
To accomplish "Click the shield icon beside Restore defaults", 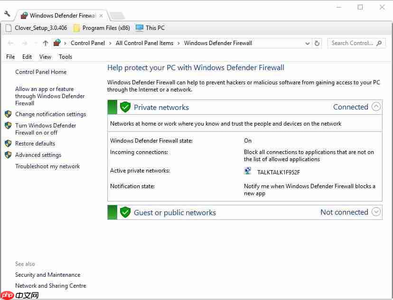I will coord(8,144).
